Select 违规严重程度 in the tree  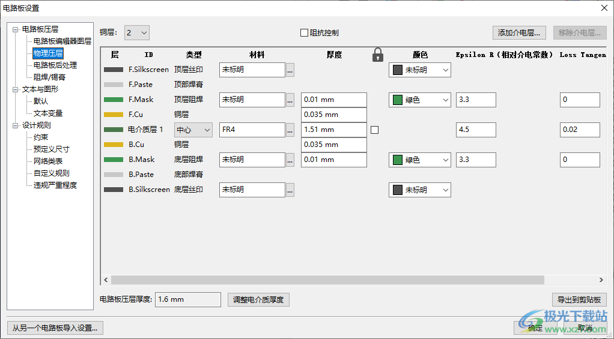coord(55,185)
